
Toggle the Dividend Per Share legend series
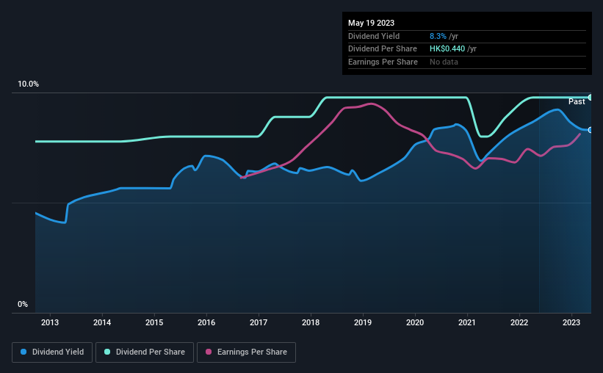tap(145, 352)
